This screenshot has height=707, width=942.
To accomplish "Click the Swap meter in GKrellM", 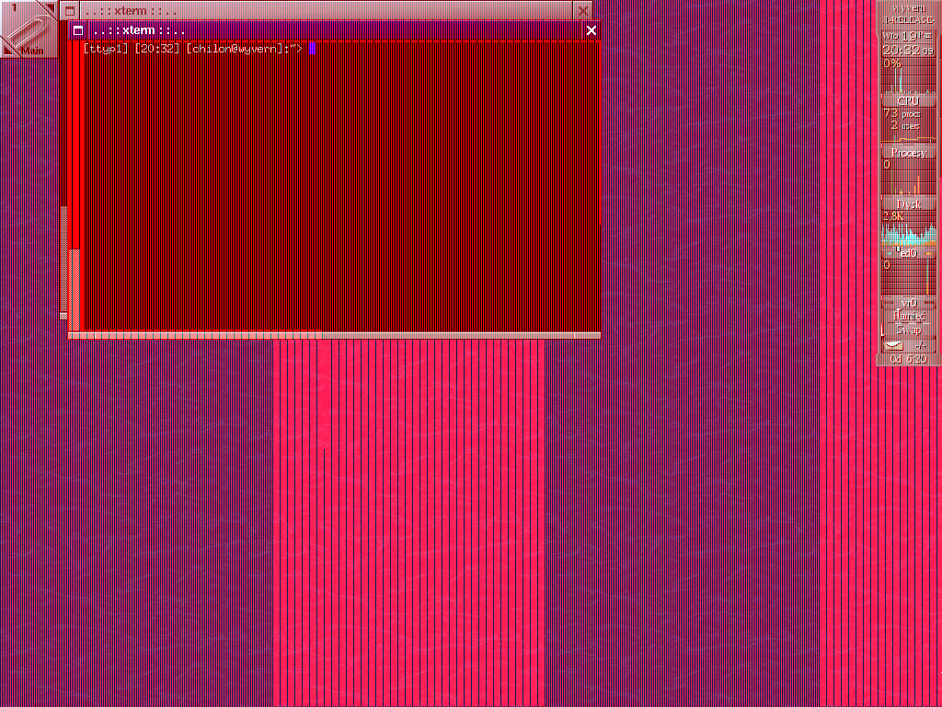I will 908,329.
